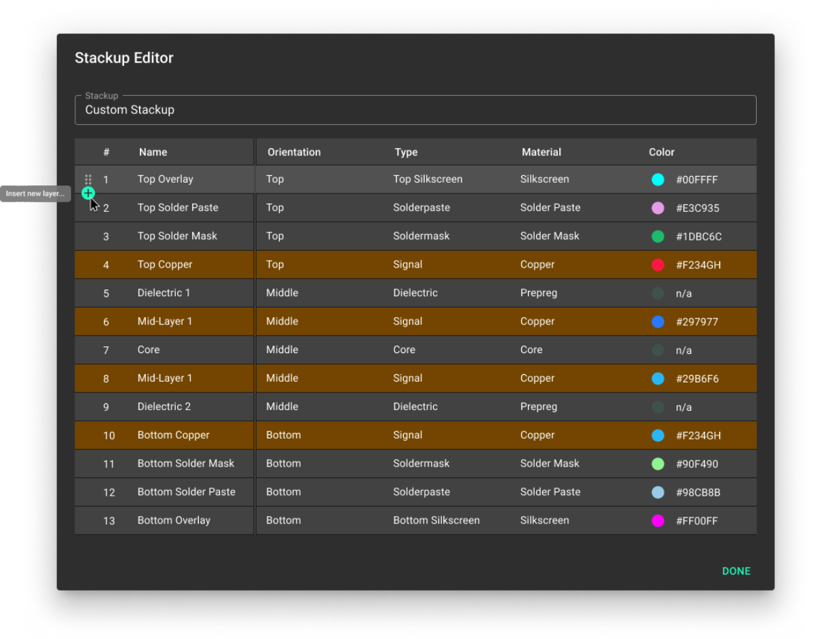Click the Type column header
This screenshot has width=815, height=639.
(406, 152)
